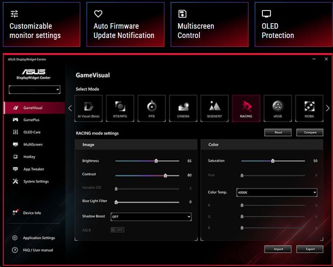The width and height of the screenshot is (333, 267).
Task: Show previous modes with left arrow
Action: tap(70, 108)
